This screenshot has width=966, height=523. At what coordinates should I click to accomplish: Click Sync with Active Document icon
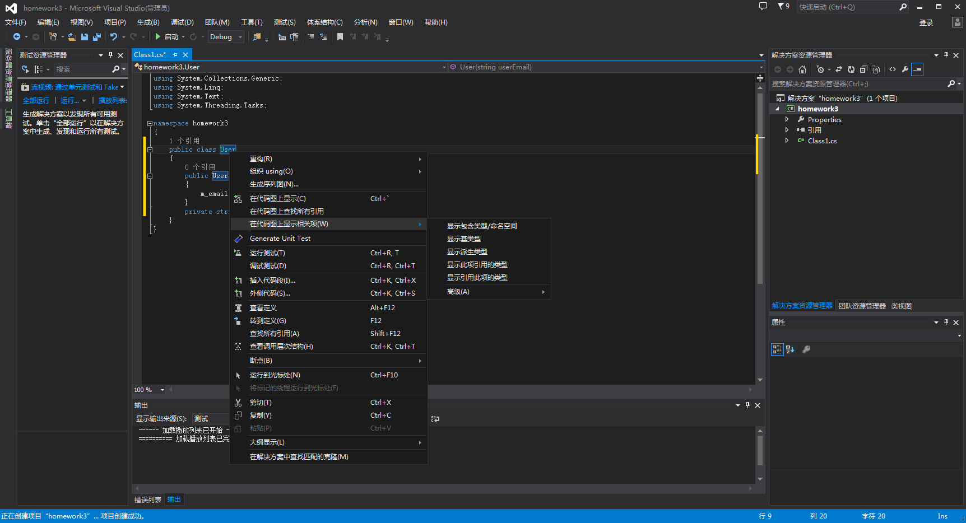click(x=839, y=69)
